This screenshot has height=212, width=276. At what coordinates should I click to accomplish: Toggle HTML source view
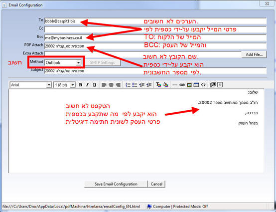(203, 85)
